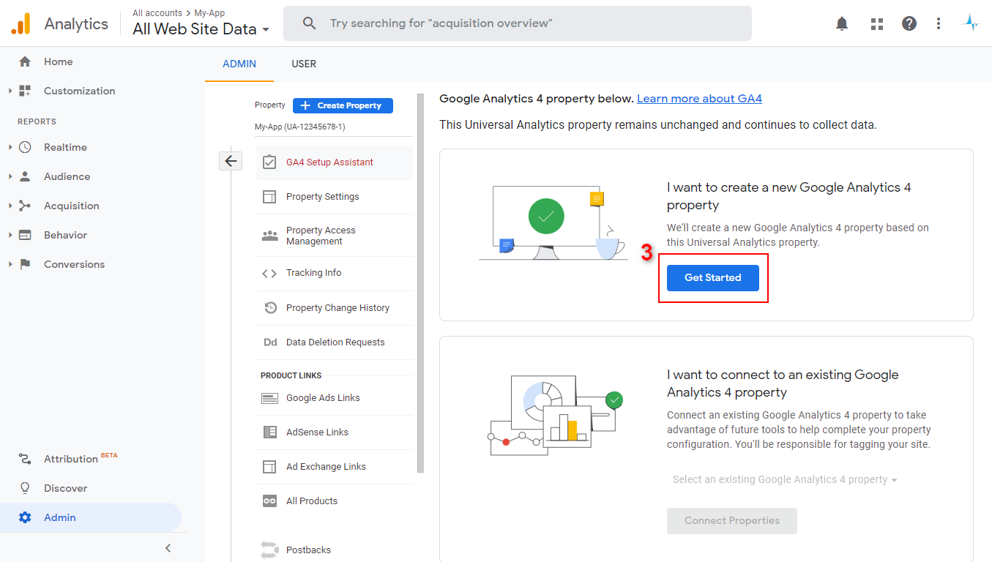Click the Data Deletion Requests Dd icon

click(x=269, y=342)
